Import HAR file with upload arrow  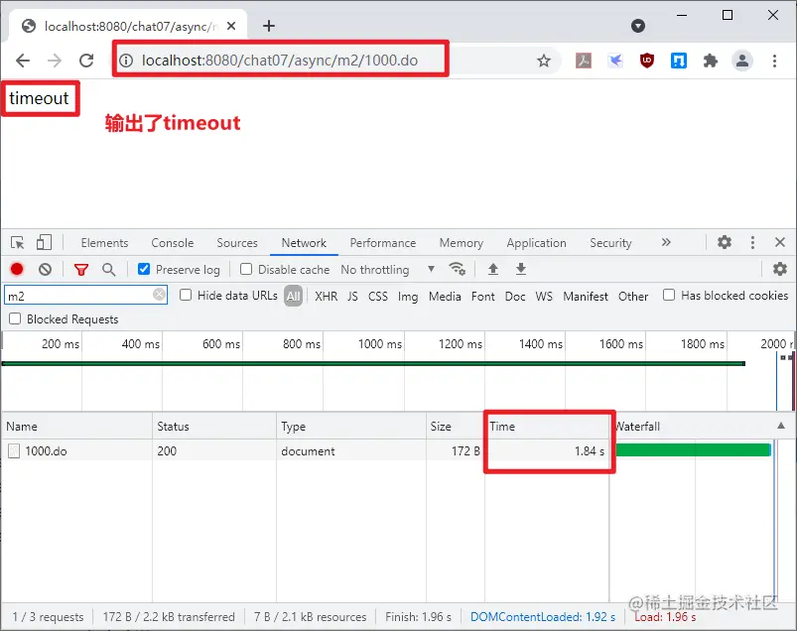click(x=493, y=269)
